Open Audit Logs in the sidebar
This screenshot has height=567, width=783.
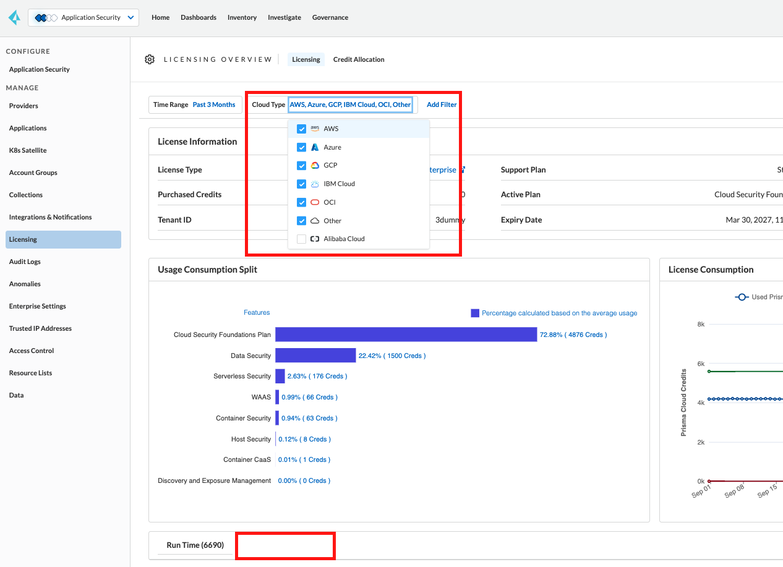(x=25, y=262)
